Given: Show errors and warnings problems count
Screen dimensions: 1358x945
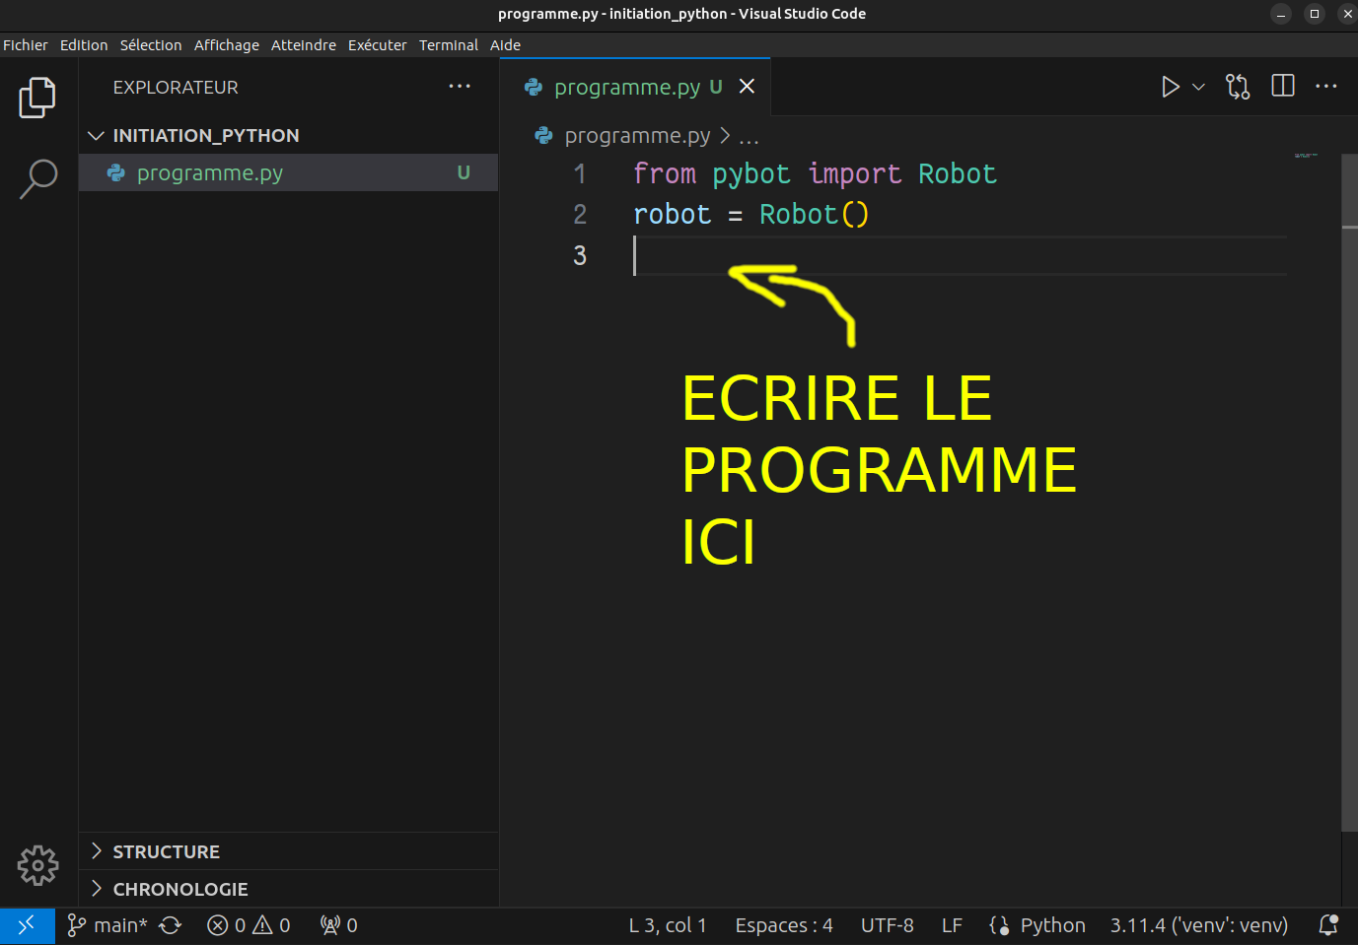Looking at the screenshot, I should (x=249, y=925).
